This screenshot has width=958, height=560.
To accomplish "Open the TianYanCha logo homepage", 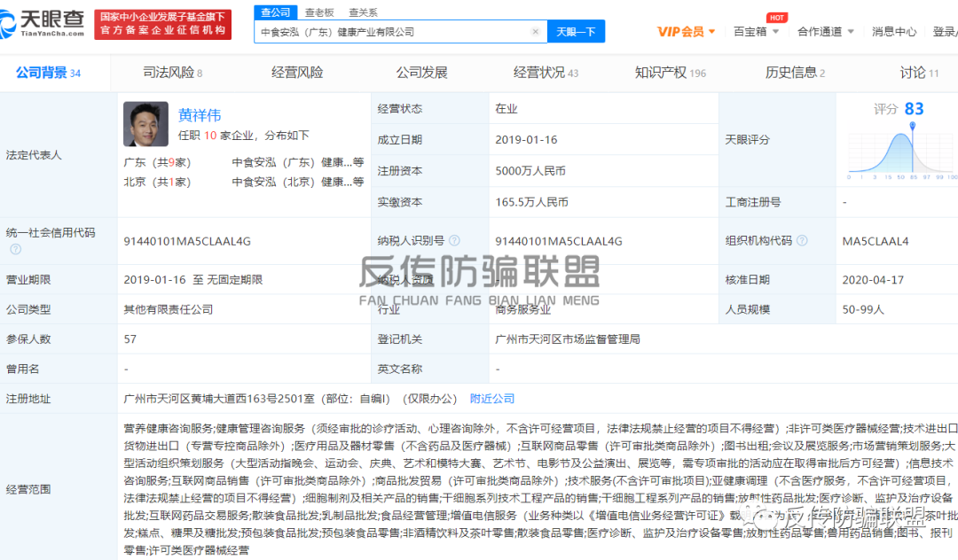I will click(x=43, y=25).
